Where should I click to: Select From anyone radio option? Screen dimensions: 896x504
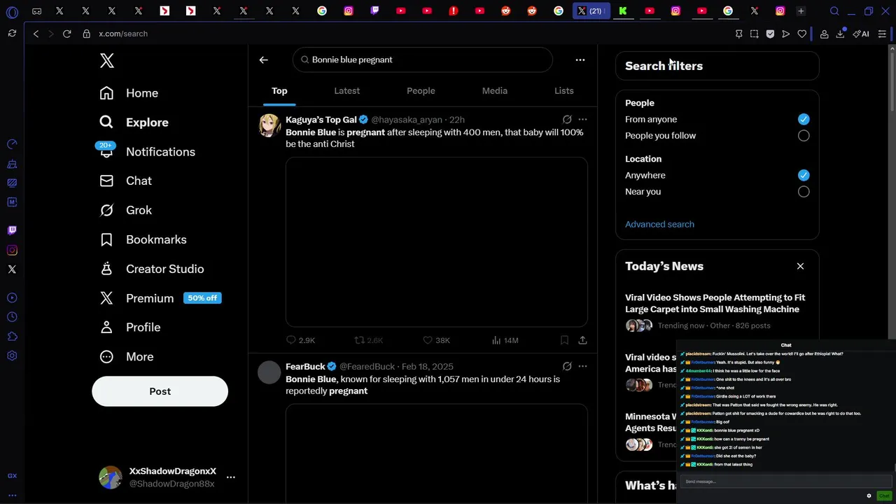pos(804,119)
